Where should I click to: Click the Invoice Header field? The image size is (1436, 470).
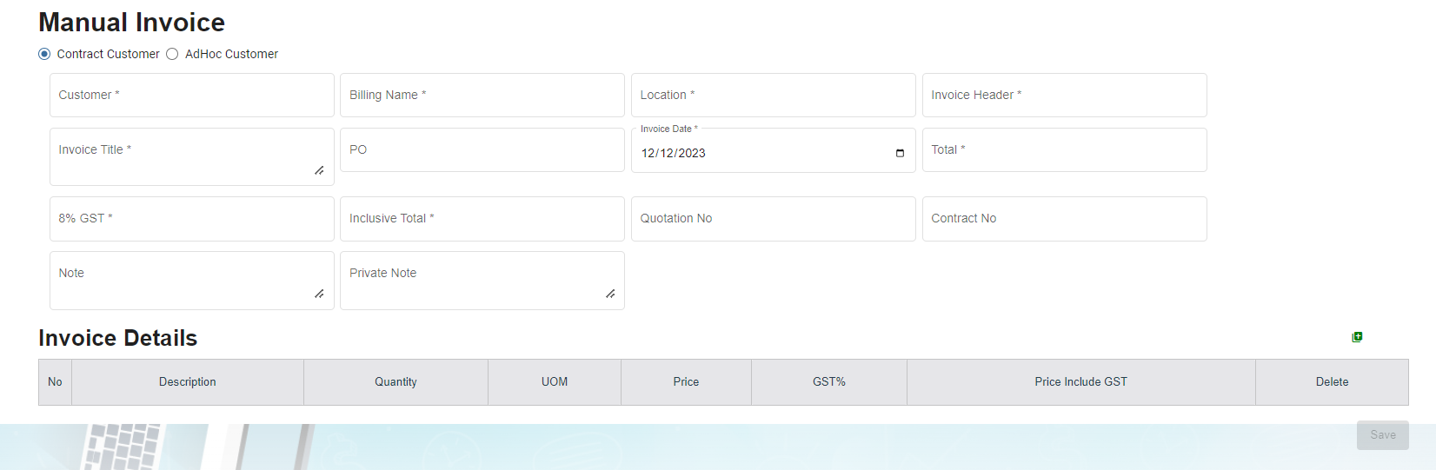(x=1064, y=96)
